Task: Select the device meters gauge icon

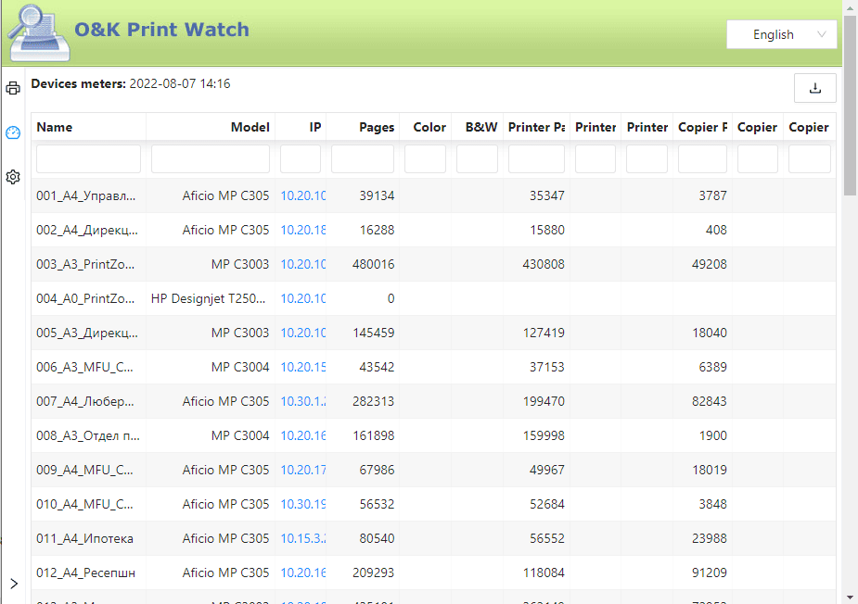Action: coord(13,132)
